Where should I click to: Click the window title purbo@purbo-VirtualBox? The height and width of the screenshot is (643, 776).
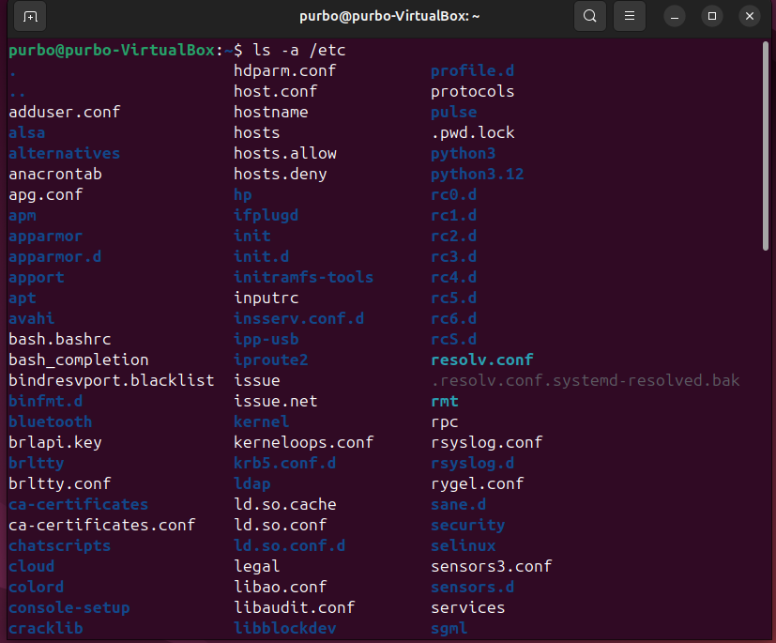(x=389, y=16)
